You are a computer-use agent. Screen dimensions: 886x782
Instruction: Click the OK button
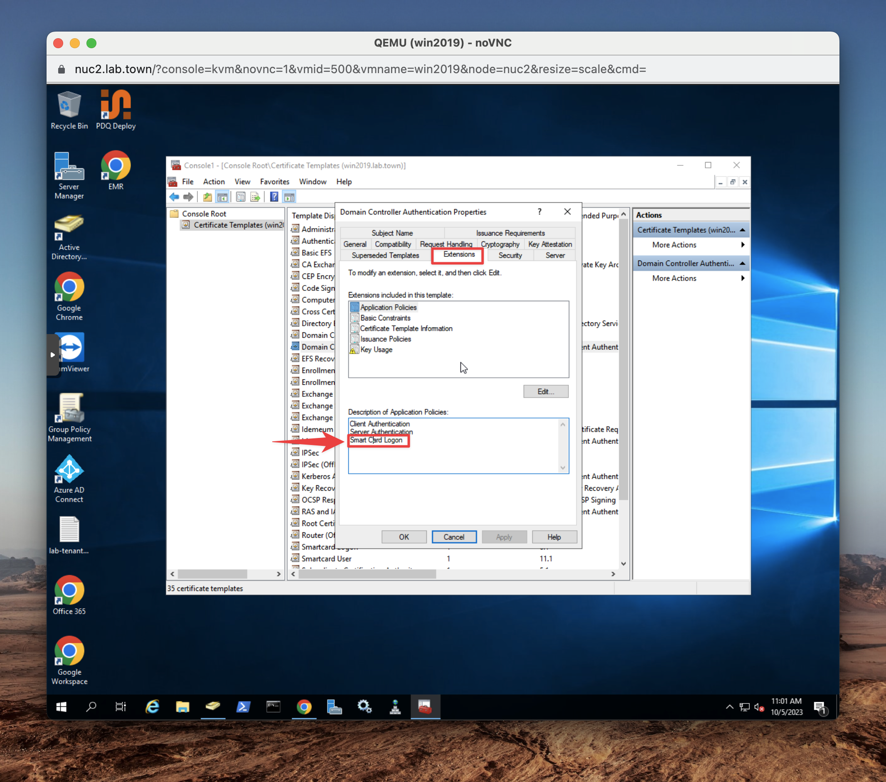coord(404,537)
